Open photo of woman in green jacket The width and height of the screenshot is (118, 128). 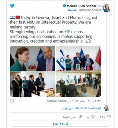coord(33,58)
